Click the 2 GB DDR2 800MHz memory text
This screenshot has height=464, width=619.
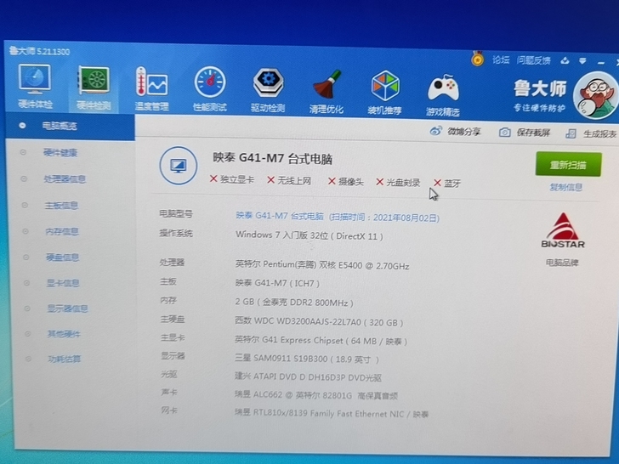294,303
